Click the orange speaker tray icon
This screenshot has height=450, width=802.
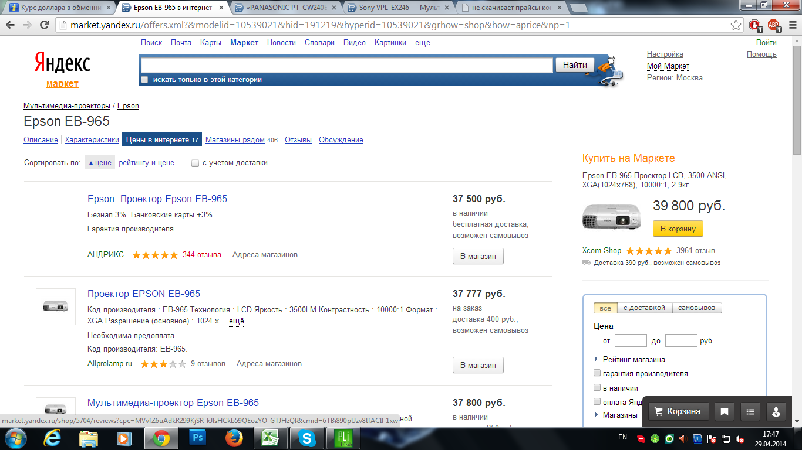coord(683,438)
